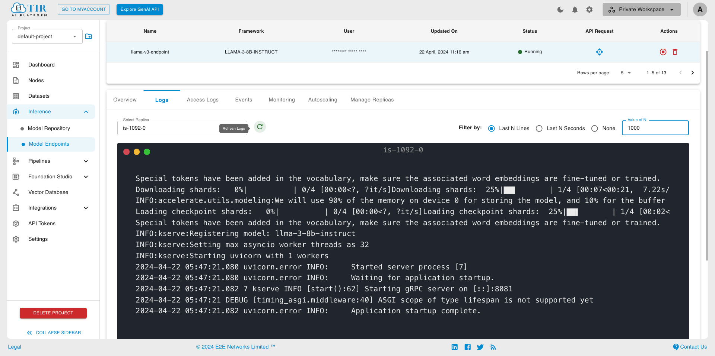715x356 pixels.
Task: Click the GO TO MYACCOUNT button
Action: [x=84, y=9]
